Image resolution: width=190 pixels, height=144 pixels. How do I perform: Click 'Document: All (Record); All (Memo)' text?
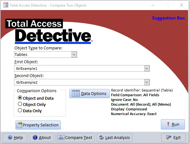click(x=141, y=104)
